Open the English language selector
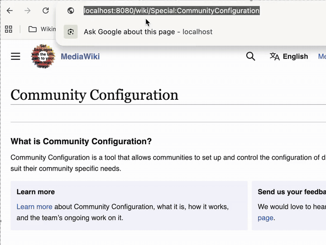 point(295,56)
